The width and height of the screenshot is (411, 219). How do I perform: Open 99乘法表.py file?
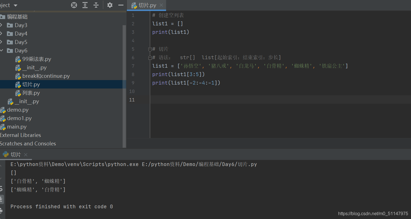(37, 59)
